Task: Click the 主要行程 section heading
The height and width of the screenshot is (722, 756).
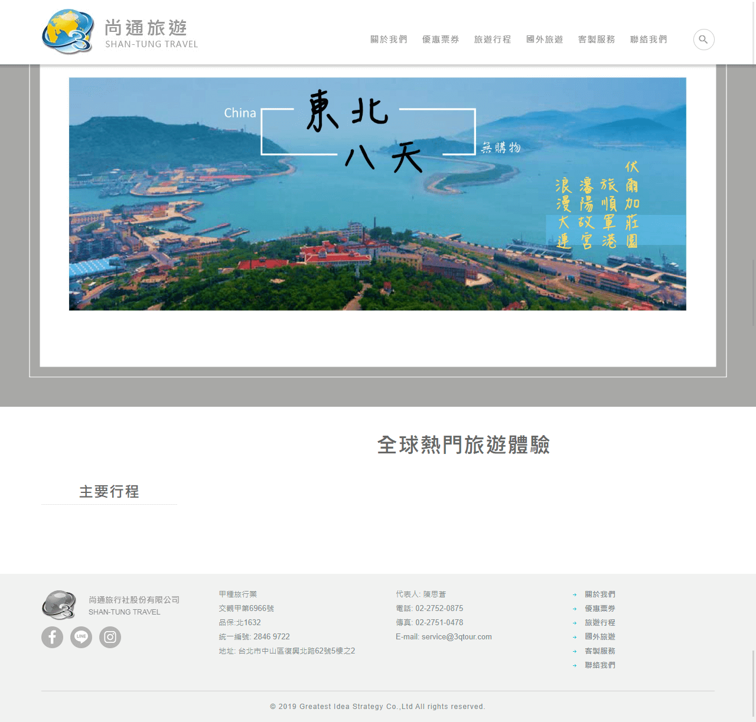Action: coord(109,492)
